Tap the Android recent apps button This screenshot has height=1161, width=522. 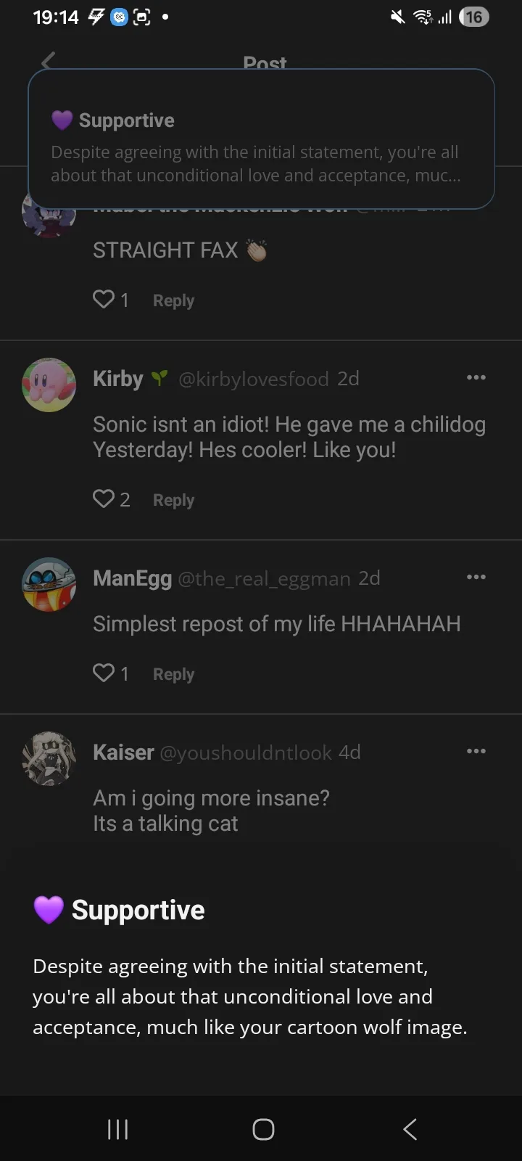pyautogui.click(x=117, y=1129)
